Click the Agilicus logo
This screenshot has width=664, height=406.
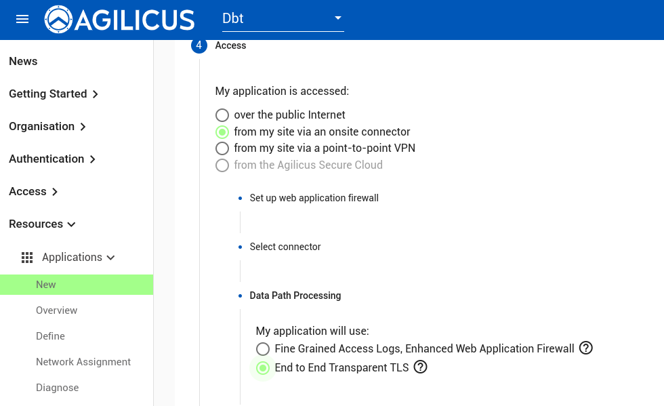pyautogui.click(x=119, y=20)
